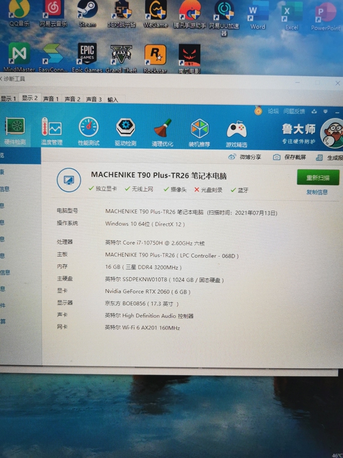Launch EasyConnect desktop icon

53,57
